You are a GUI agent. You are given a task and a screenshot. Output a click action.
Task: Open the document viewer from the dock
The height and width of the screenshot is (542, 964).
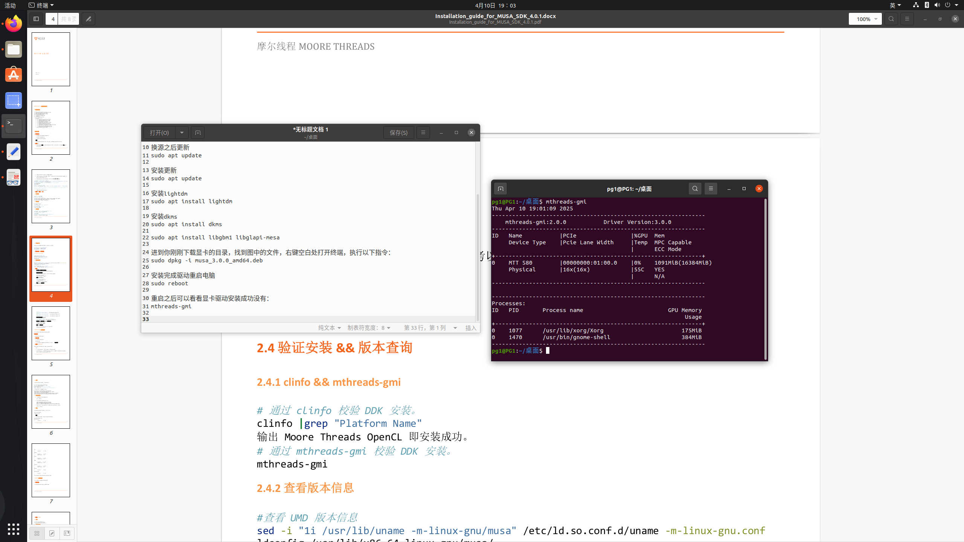14,177
